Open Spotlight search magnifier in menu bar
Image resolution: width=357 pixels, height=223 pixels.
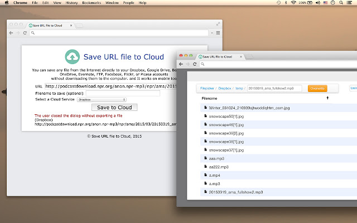tap(340, 3)
